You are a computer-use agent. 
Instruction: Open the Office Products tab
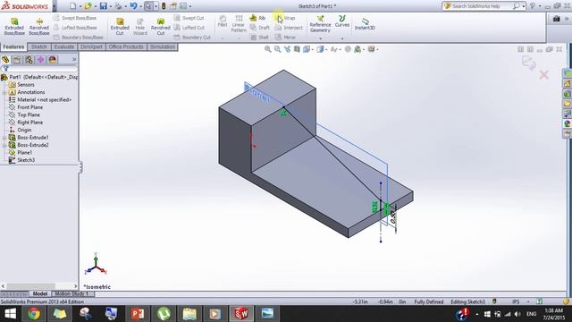tap(126, 47)
